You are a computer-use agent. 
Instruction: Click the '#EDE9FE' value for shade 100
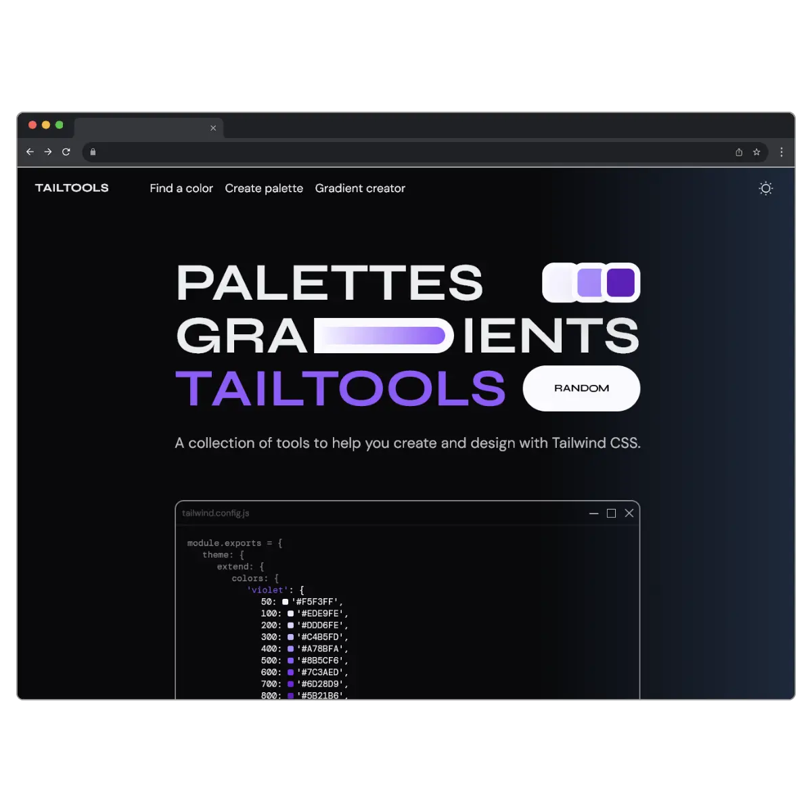point(321,614)
